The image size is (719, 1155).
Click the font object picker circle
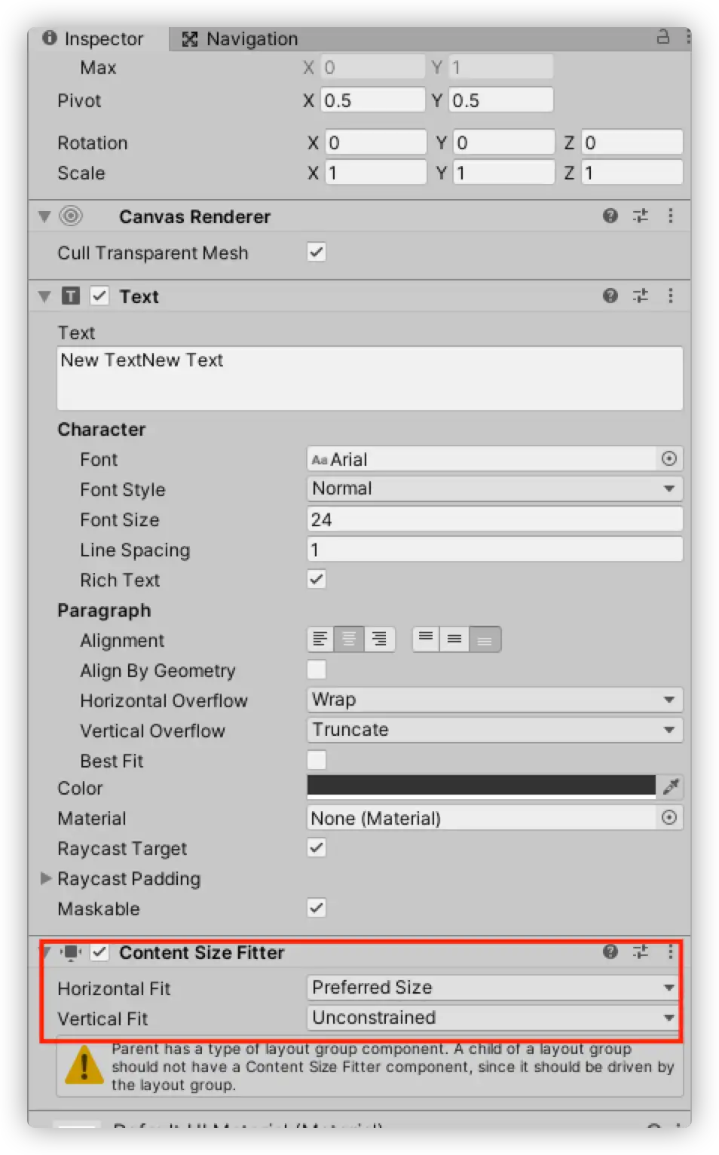click(x=669, y=458)
